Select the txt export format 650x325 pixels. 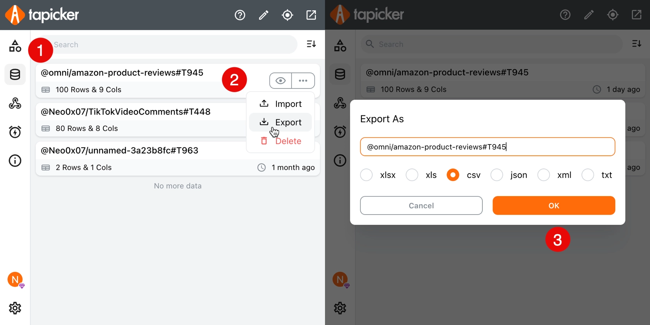pyautogui.click(x=588, y=175)
